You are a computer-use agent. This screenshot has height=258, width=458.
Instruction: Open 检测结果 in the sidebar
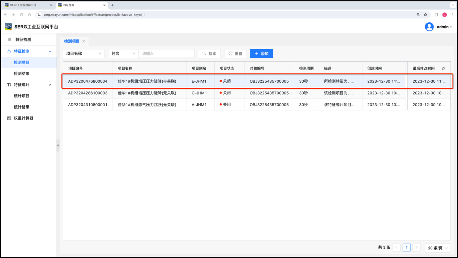pyautogui.click(x=22, y=74)
